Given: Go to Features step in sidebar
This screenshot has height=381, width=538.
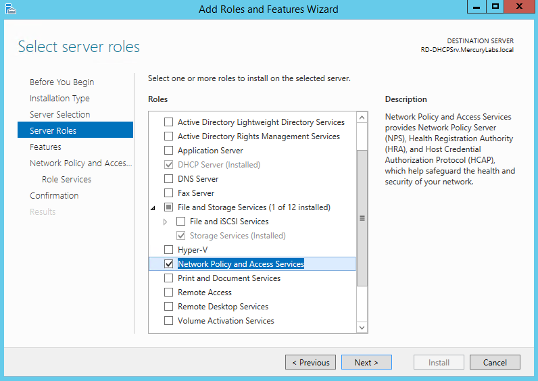Looking at the screenshot, I should [45, 147].
